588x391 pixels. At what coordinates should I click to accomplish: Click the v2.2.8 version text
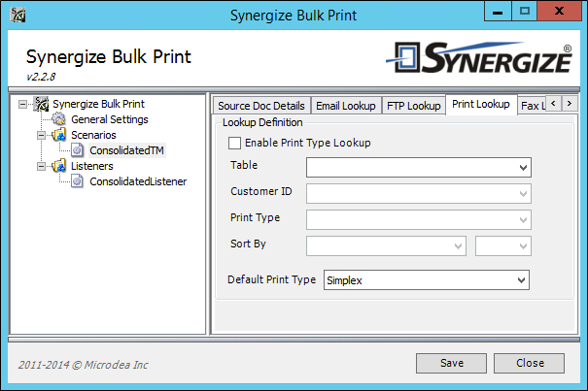click(41, 77)
